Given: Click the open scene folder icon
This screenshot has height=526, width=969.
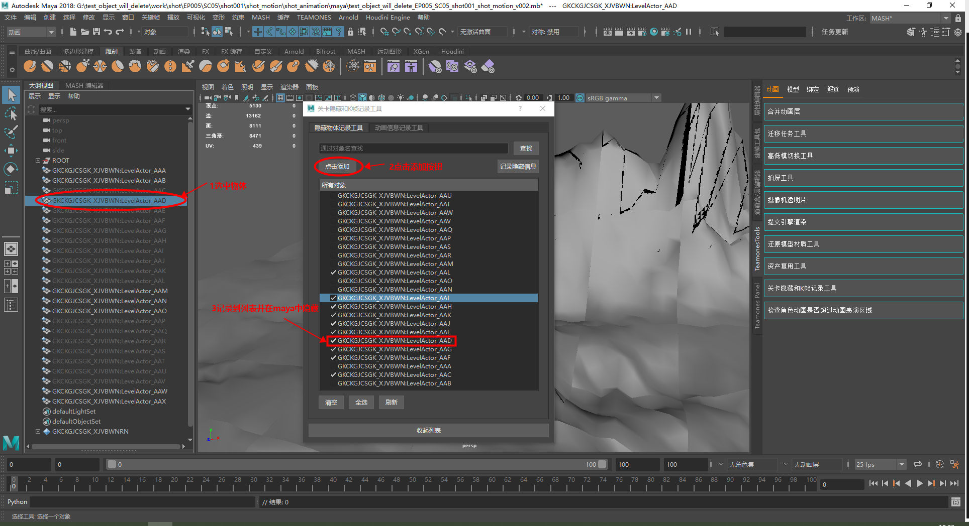Looking at the screenshot, I should pyautogui.click(x=84, y=32).
